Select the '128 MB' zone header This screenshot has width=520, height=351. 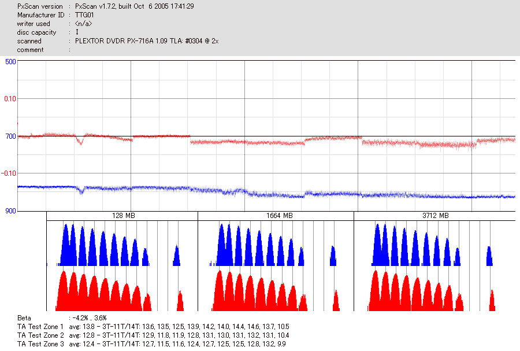click(124, 216)
